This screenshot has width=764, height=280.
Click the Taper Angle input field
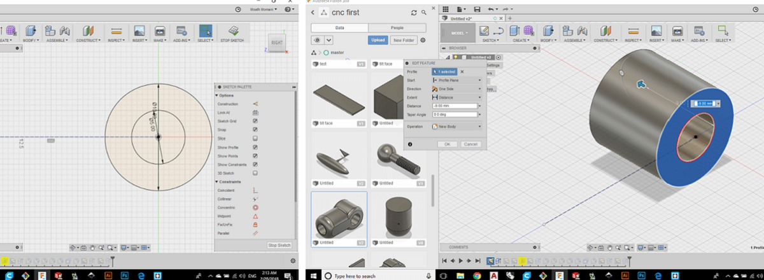click(x=454, y=115)
